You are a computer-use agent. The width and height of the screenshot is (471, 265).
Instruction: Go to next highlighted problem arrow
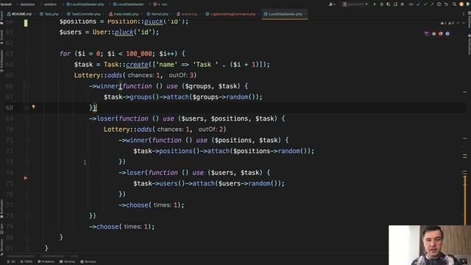tap(464, 23)
